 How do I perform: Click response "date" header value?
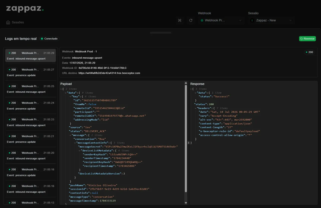tap(236, 112)
